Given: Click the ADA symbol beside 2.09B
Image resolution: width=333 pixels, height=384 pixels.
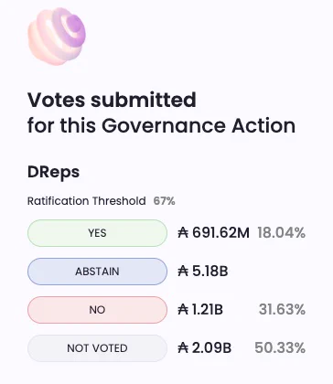Looking at the screenshot, I should 183,348.
